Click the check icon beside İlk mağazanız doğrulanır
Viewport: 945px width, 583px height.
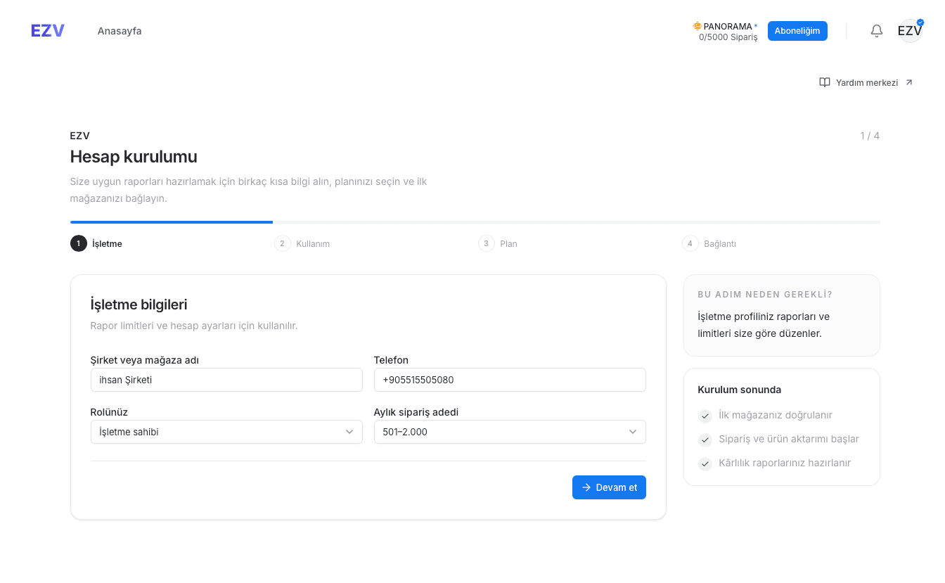(x=705, y=416)
